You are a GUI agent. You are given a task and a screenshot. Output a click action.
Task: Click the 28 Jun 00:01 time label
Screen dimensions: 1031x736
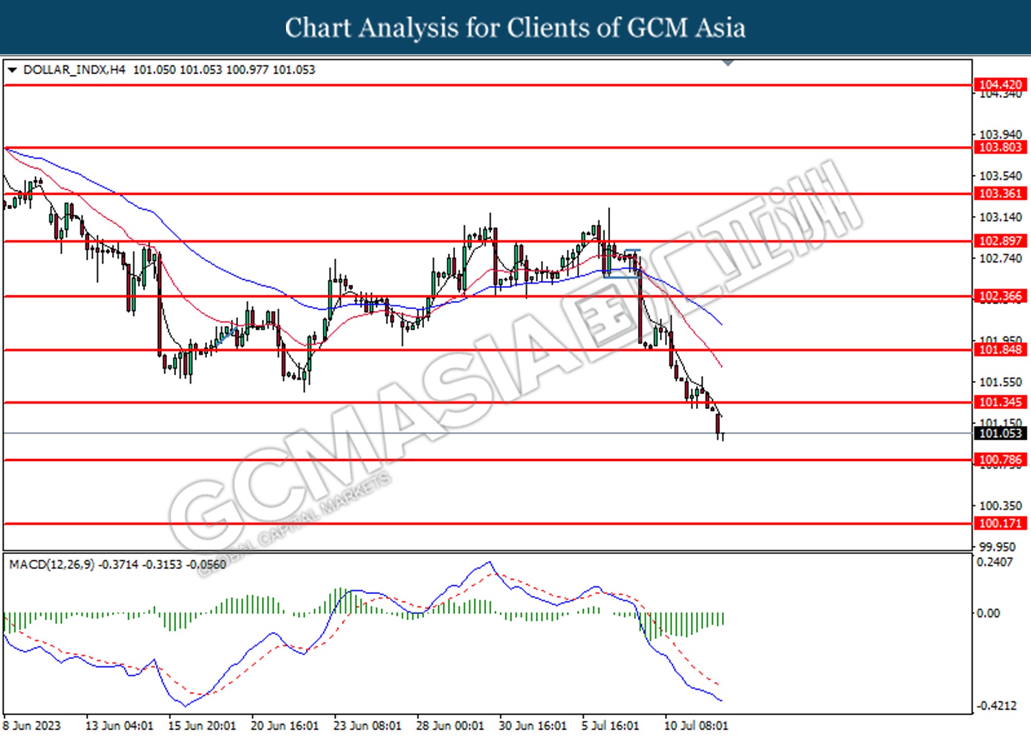(x=450, y=726)
